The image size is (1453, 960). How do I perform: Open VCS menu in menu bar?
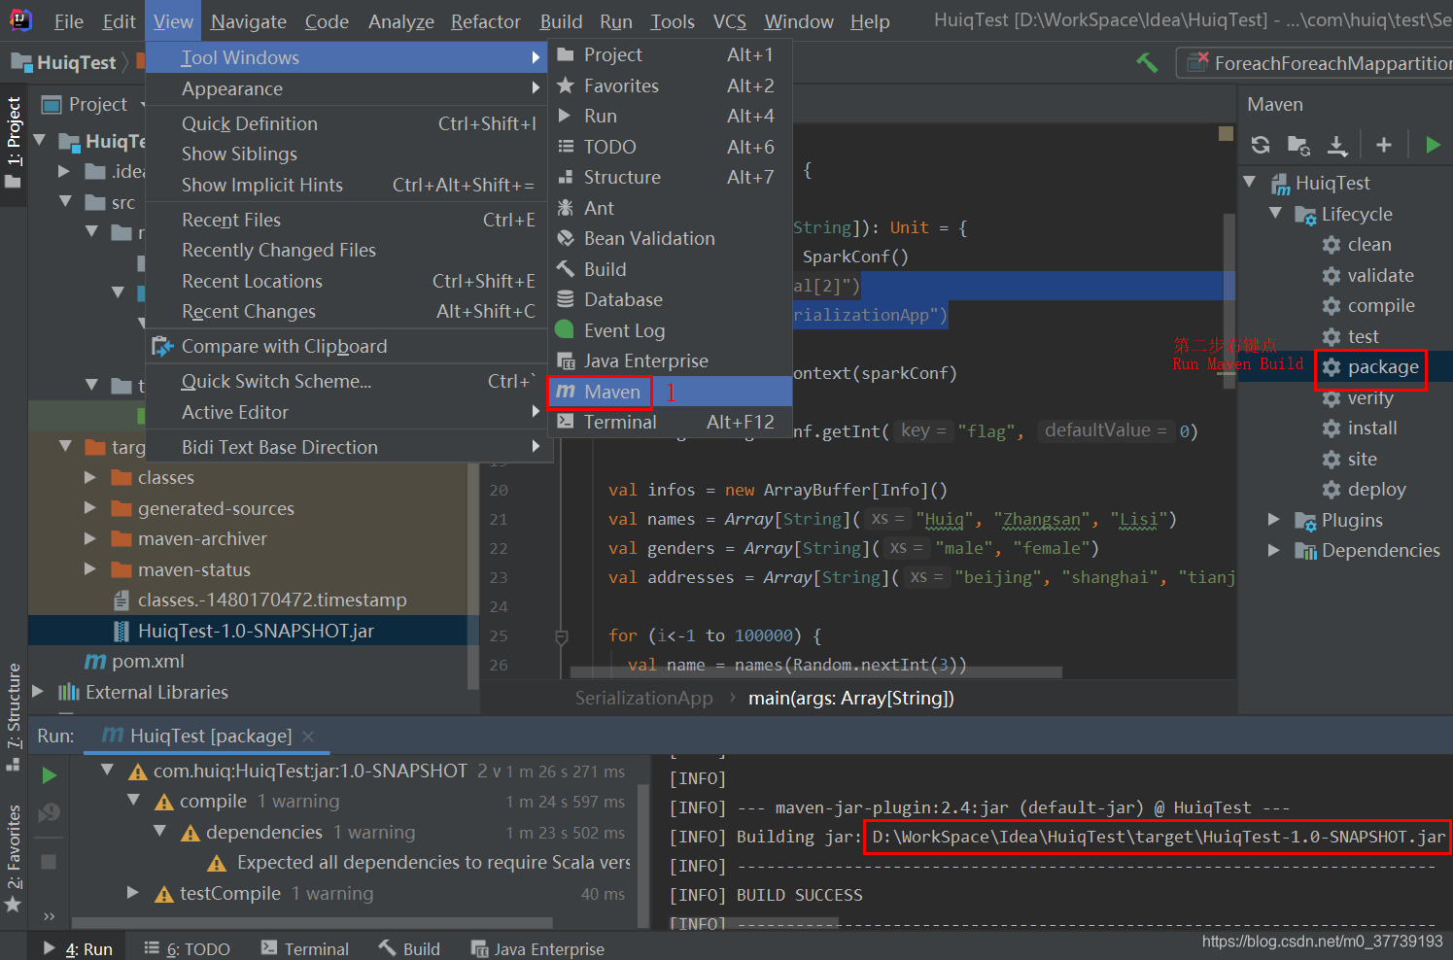click(x=730, y=21)
